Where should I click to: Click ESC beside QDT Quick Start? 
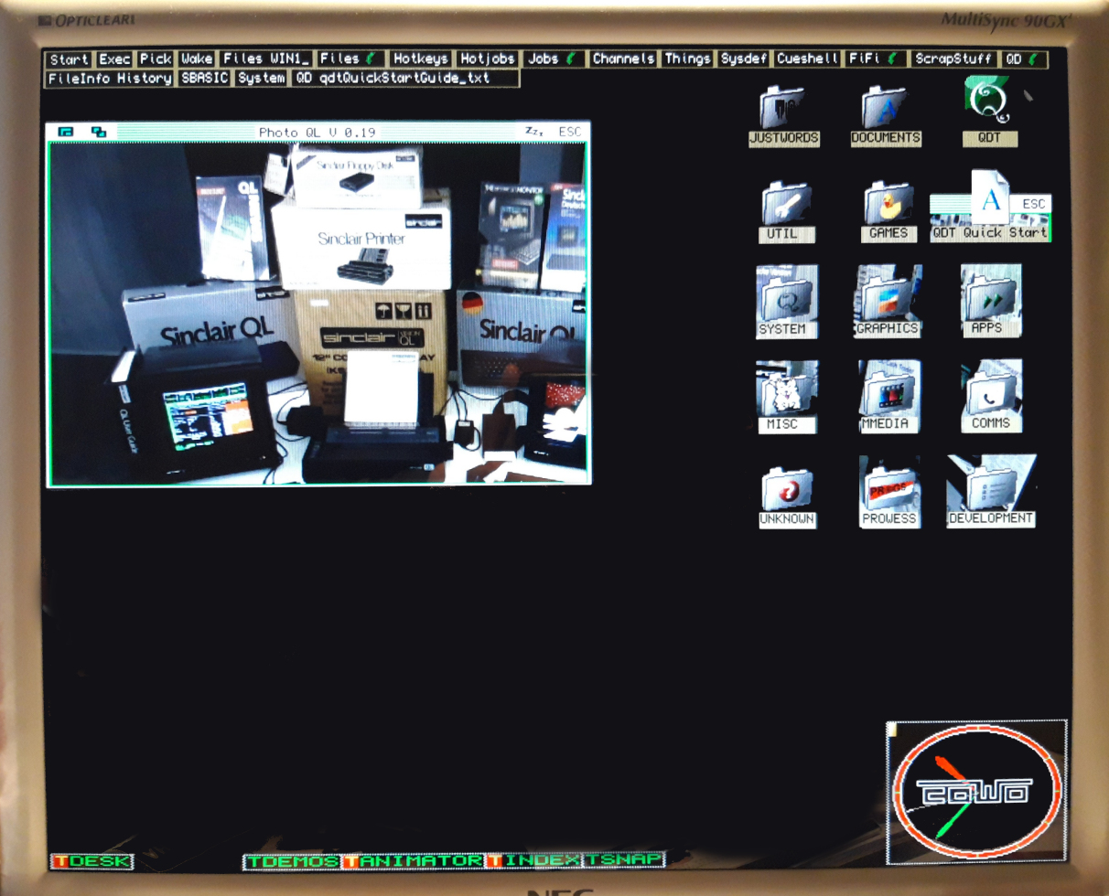[1033, 204]
